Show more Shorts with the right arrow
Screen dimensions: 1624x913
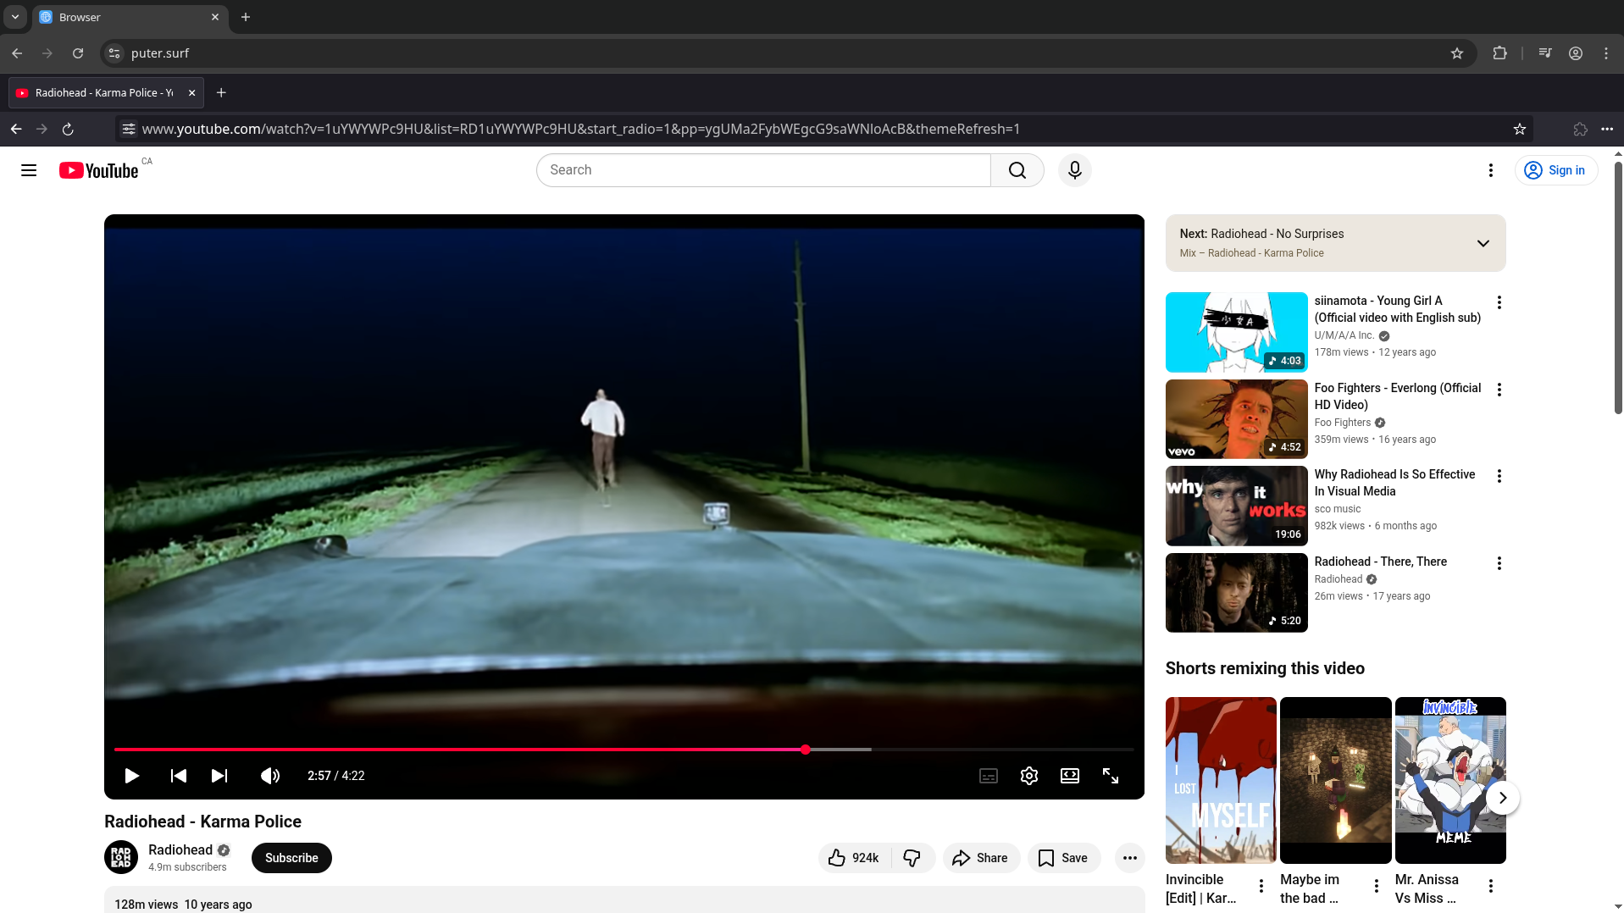[x=1503, y=797]
